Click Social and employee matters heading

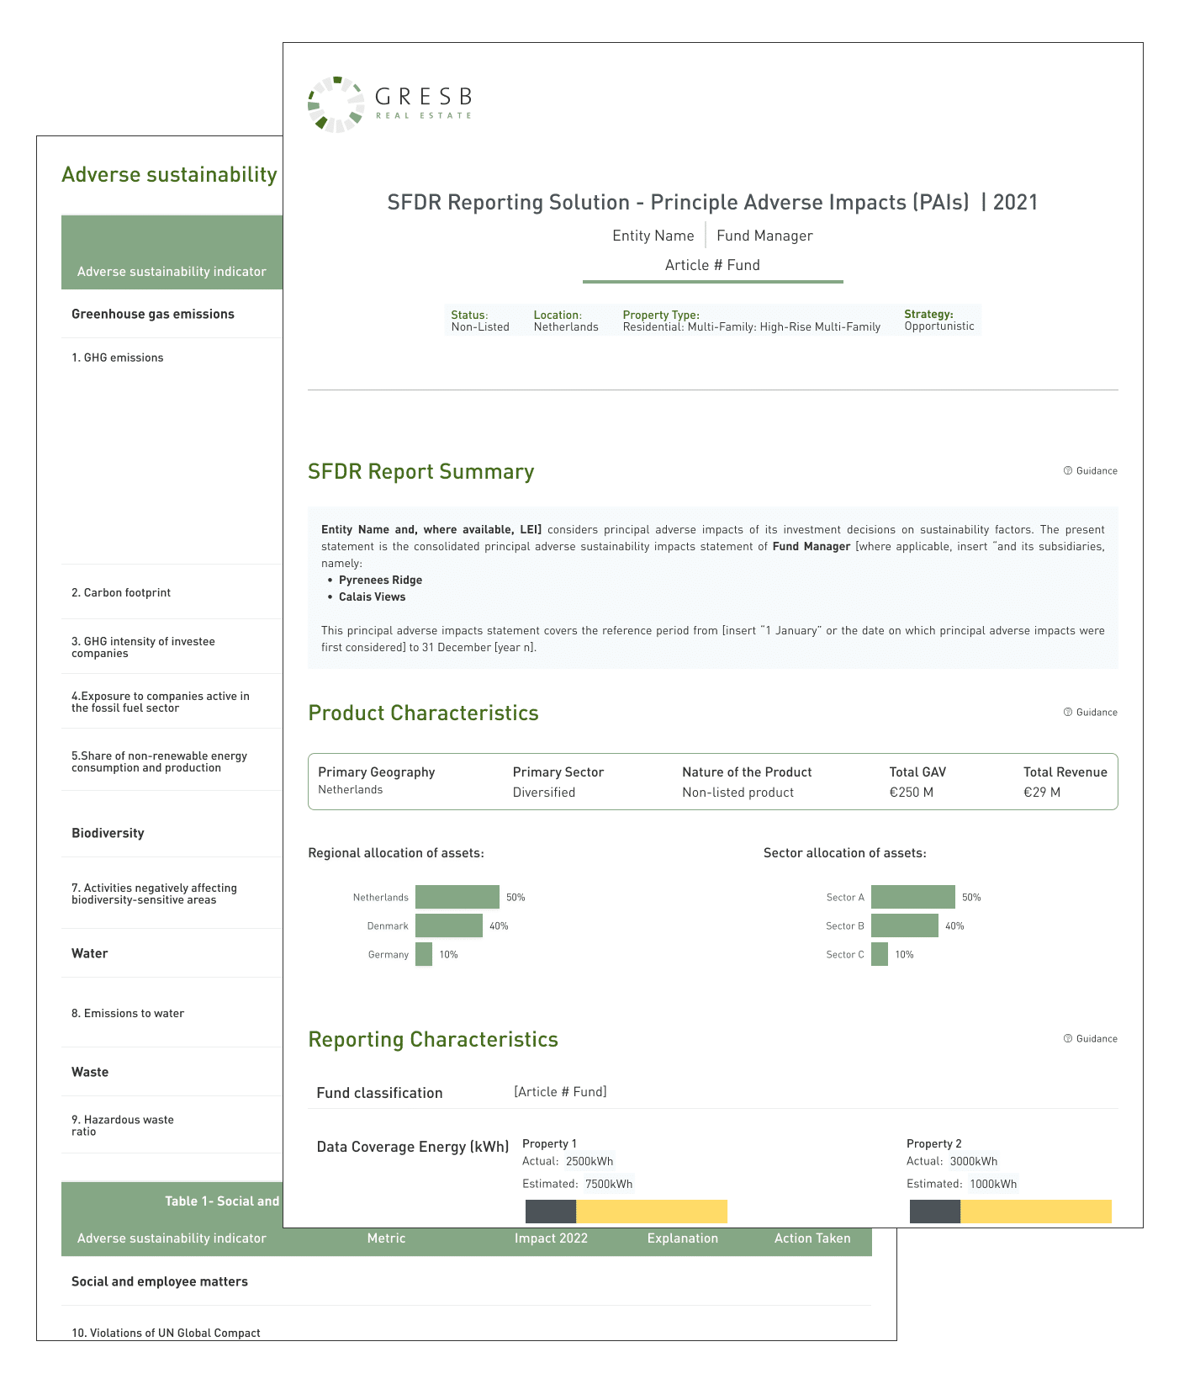tap(160, 1282)
